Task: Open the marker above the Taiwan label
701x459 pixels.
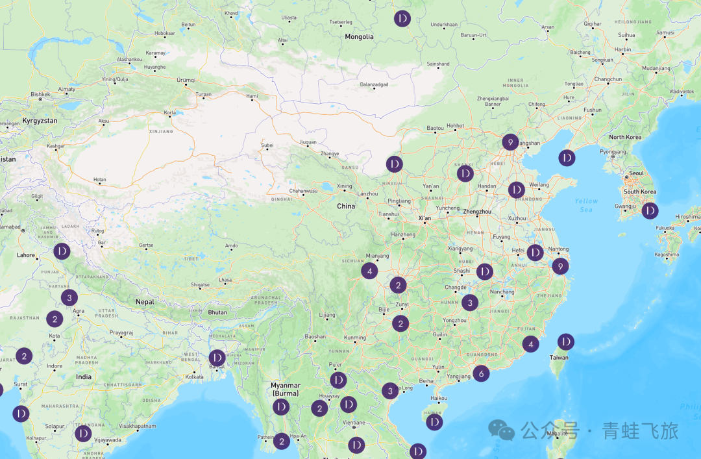Action: tap(565, 341)
